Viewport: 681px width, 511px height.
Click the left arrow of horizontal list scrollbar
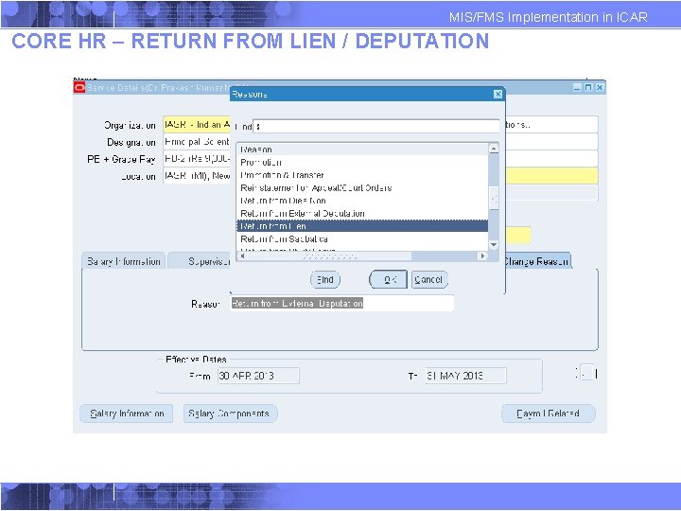(x=242, y=255)
